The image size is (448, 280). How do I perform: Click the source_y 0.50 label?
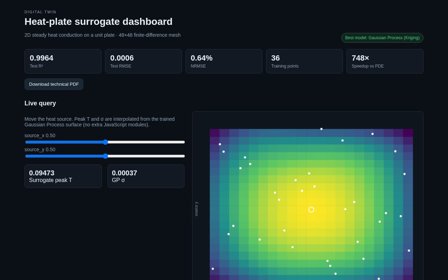pos(40,149)
